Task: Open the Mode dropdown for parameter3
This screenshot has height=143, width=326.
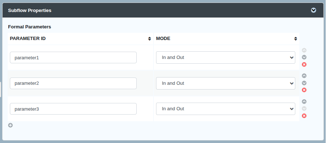Action: (x=225, y=109)
